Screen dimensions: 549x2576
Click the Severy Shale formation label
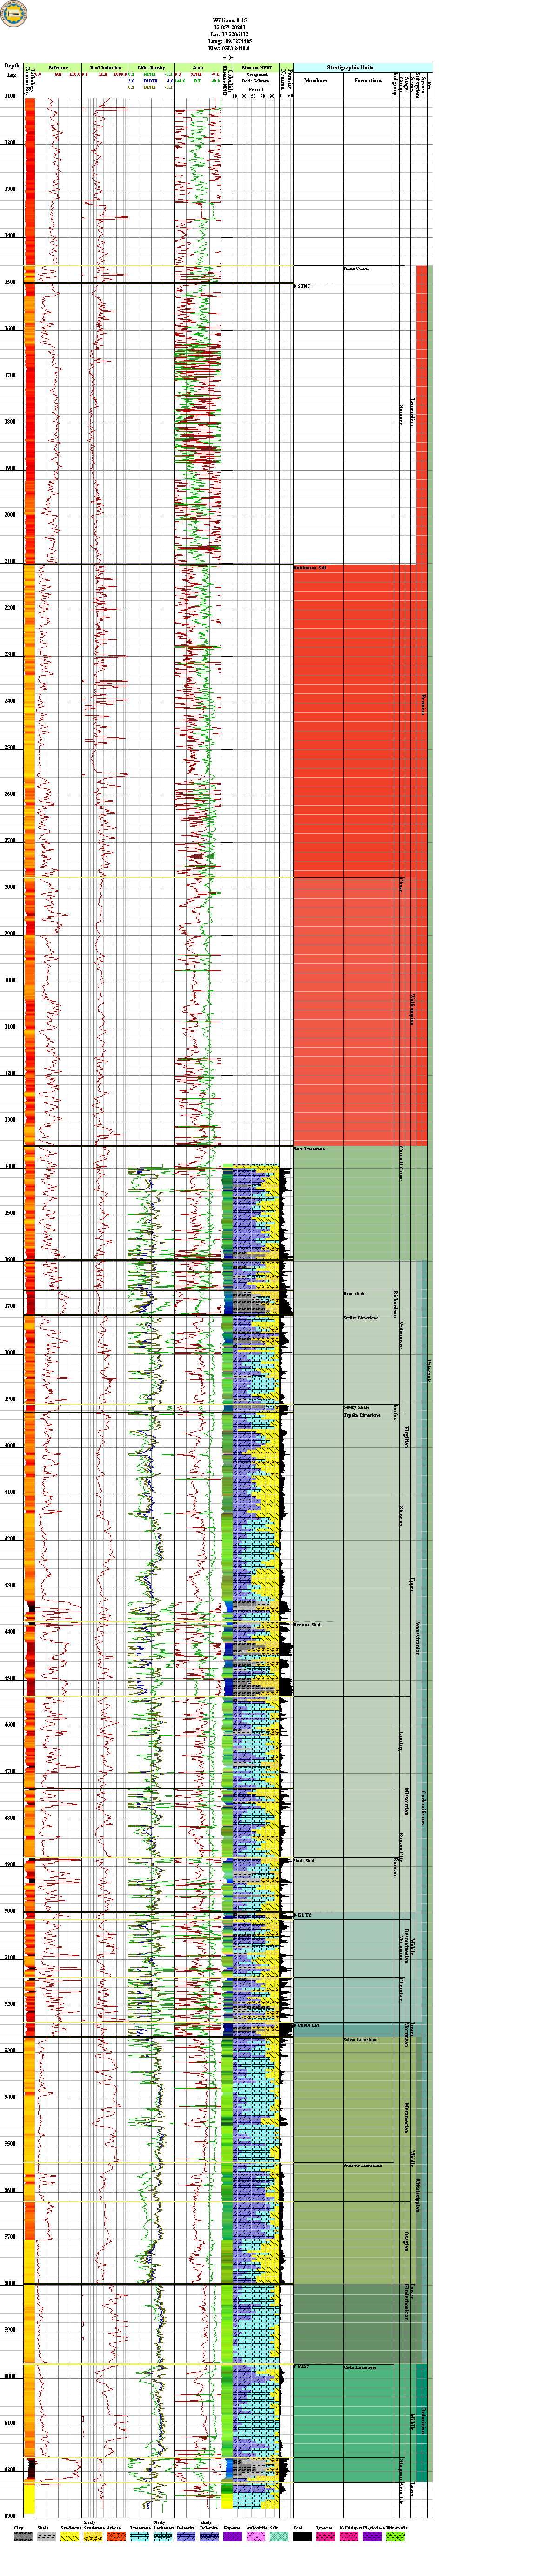pos(356,1407)
